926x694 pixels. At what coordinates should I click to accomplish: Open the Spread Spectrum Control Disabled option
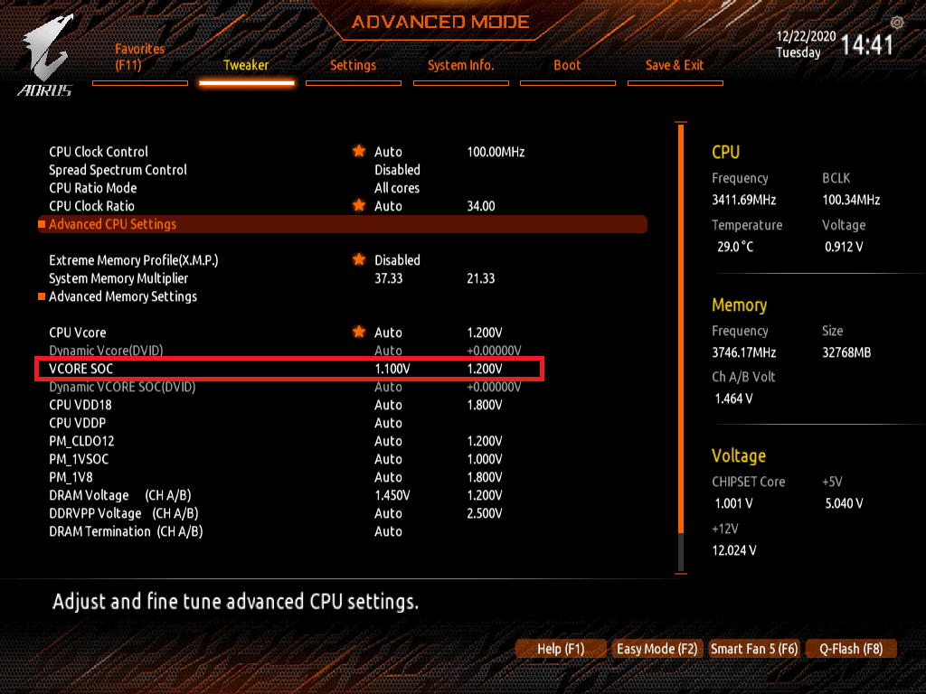pyautogui.click(x=397, y=170)
